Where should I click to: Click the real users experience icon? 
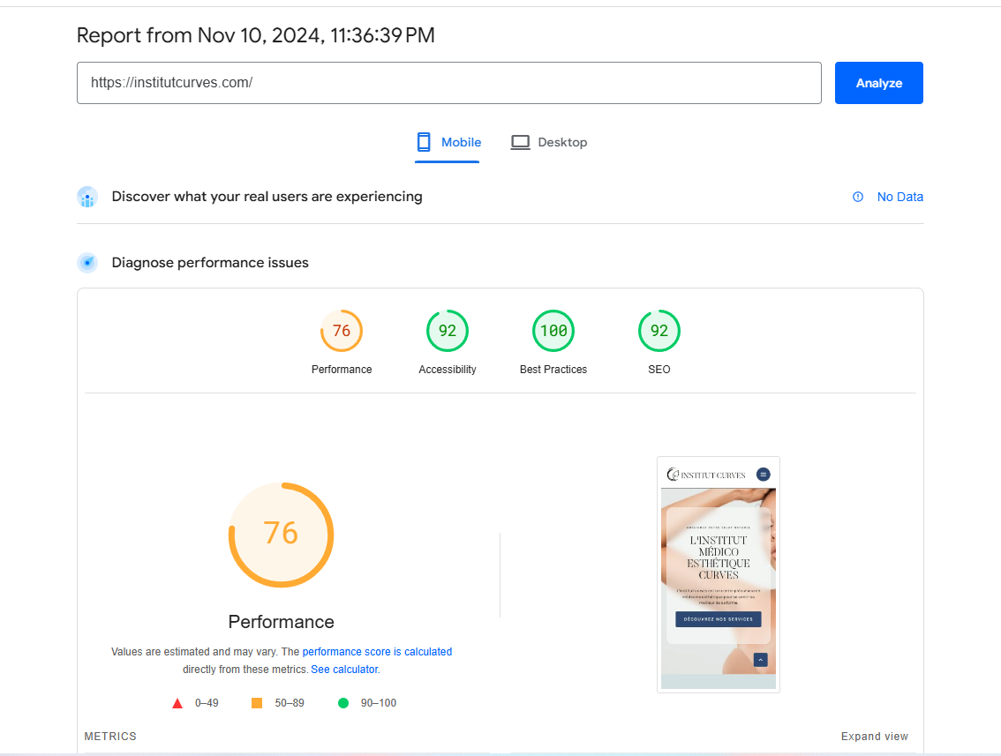point(87,197)
